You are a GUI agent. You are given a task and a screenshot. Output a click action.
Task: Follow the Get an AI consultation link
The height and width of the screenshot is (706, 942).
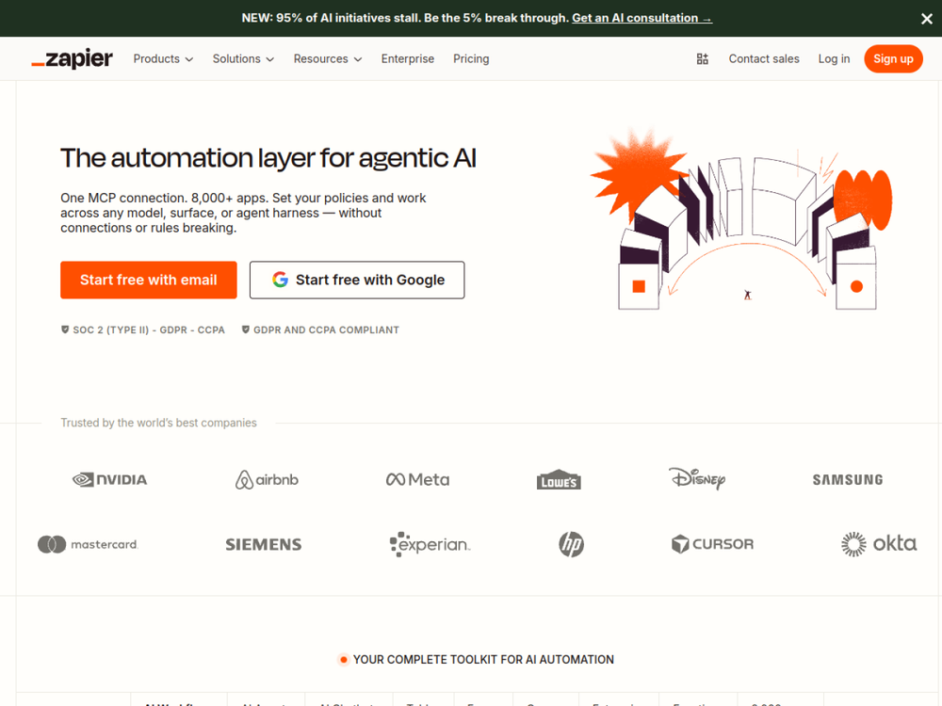[x=642, y=18]
